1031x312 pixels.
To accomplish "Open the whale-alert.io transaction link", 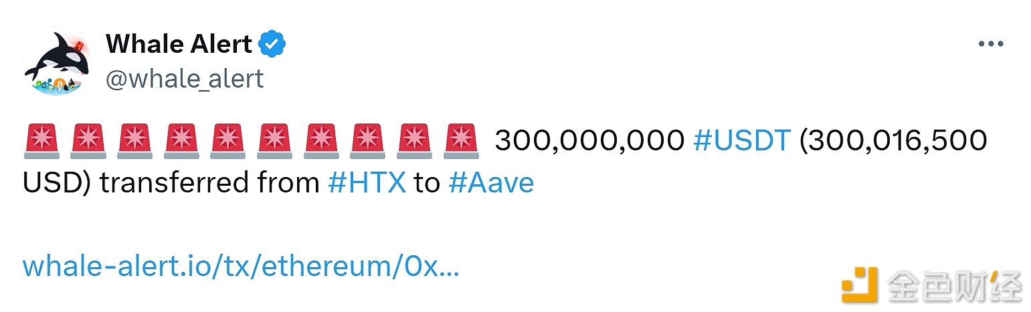I will tap(241, 267).
